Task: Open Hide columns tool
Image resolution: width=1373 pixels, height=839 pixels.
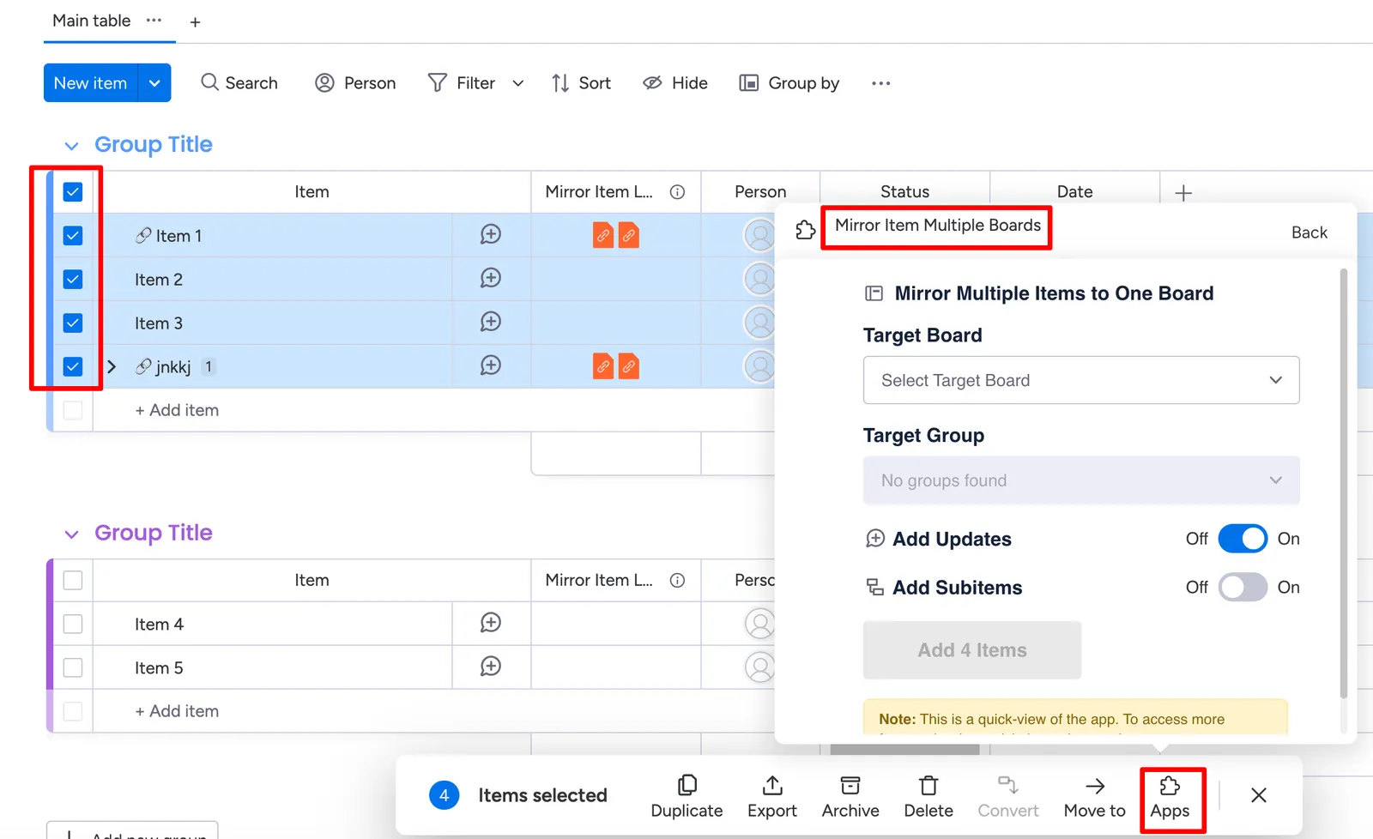Action: coord(675,83)
